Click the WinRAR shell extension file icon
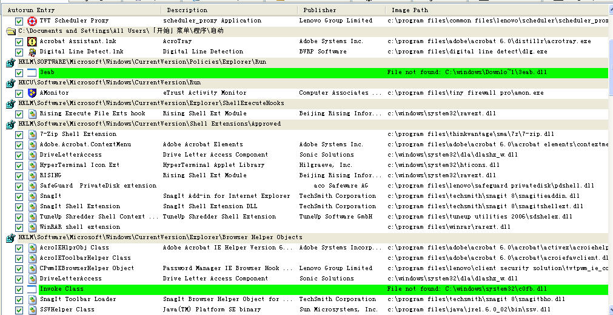Screen dimensions: 613x315 (33, 228)
